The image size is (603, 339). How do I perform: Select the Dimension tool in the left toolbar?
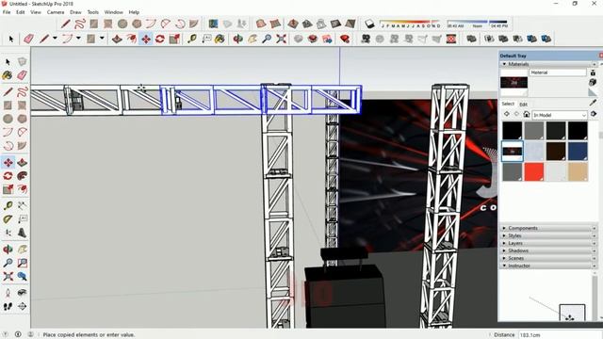pyautogui.click(x=22, y=205)
